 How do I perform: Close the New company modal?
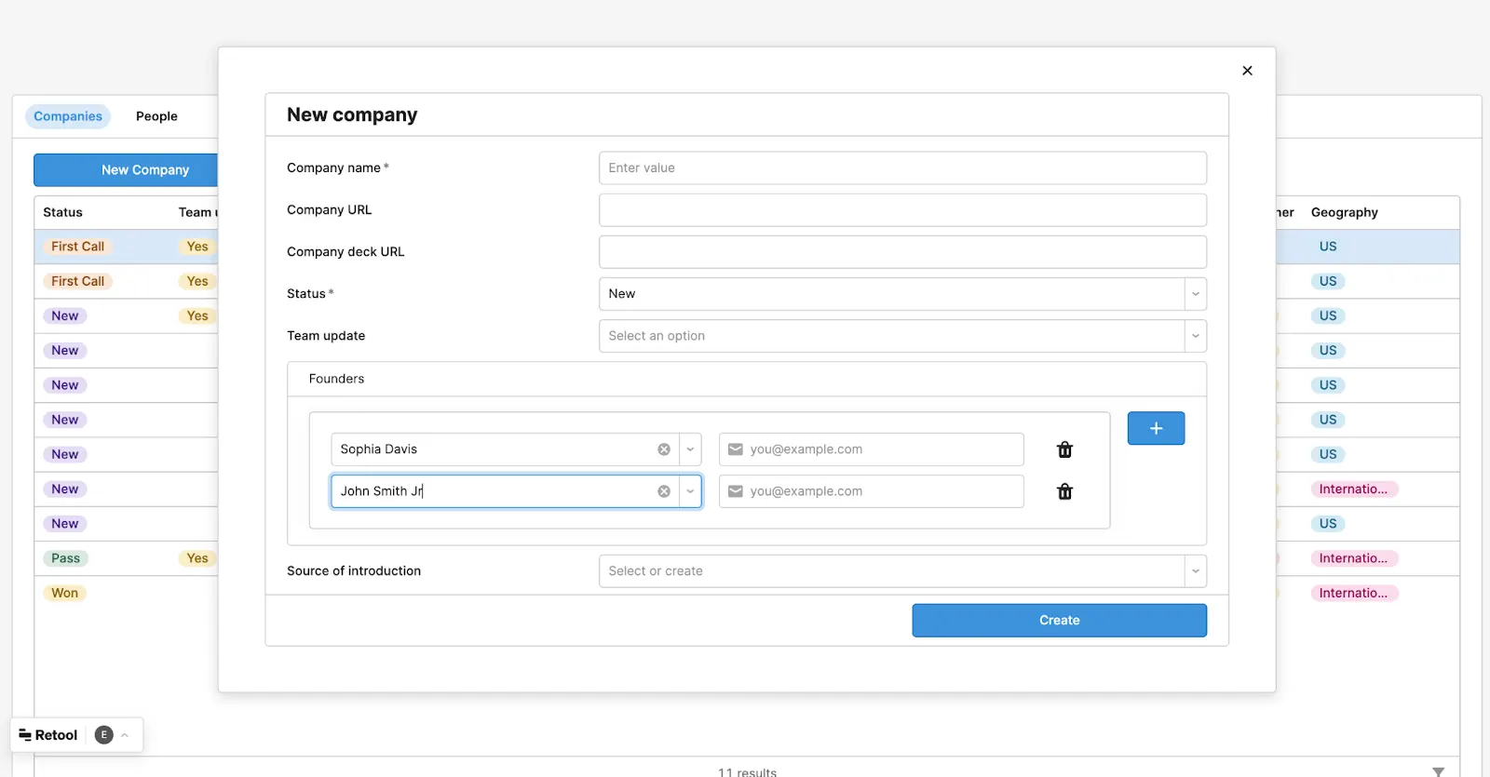(x=1247, y=71)
